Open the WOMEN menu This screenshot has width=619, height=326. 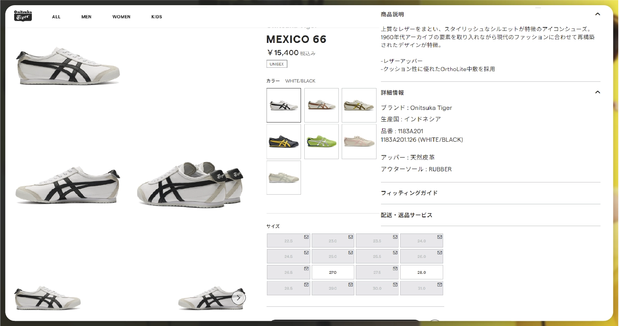tap(121, 17)
